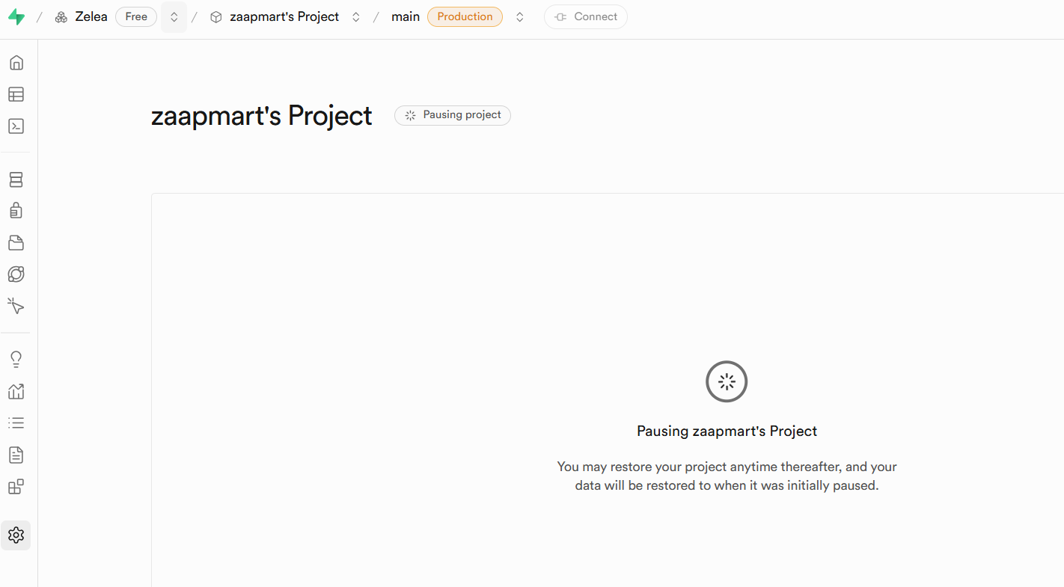Image resolution: width=1064 pixels, height=587 pixels.
Task: Open the Logs sidebar icon
Action: click(16, 422)
